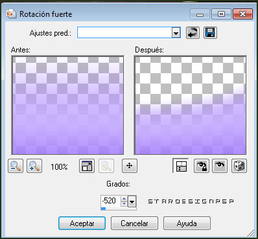Click the navigate crosshair icon to pan the preview
The width and height of the screenshot is (258, 239).
pyautogui.click(x=130, y=166)
